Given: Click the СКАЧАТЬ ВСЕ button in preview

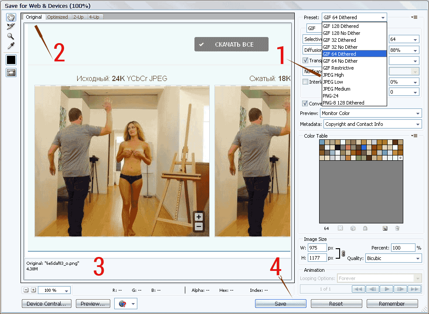Looking at the screenshot, I should [232, 44].
